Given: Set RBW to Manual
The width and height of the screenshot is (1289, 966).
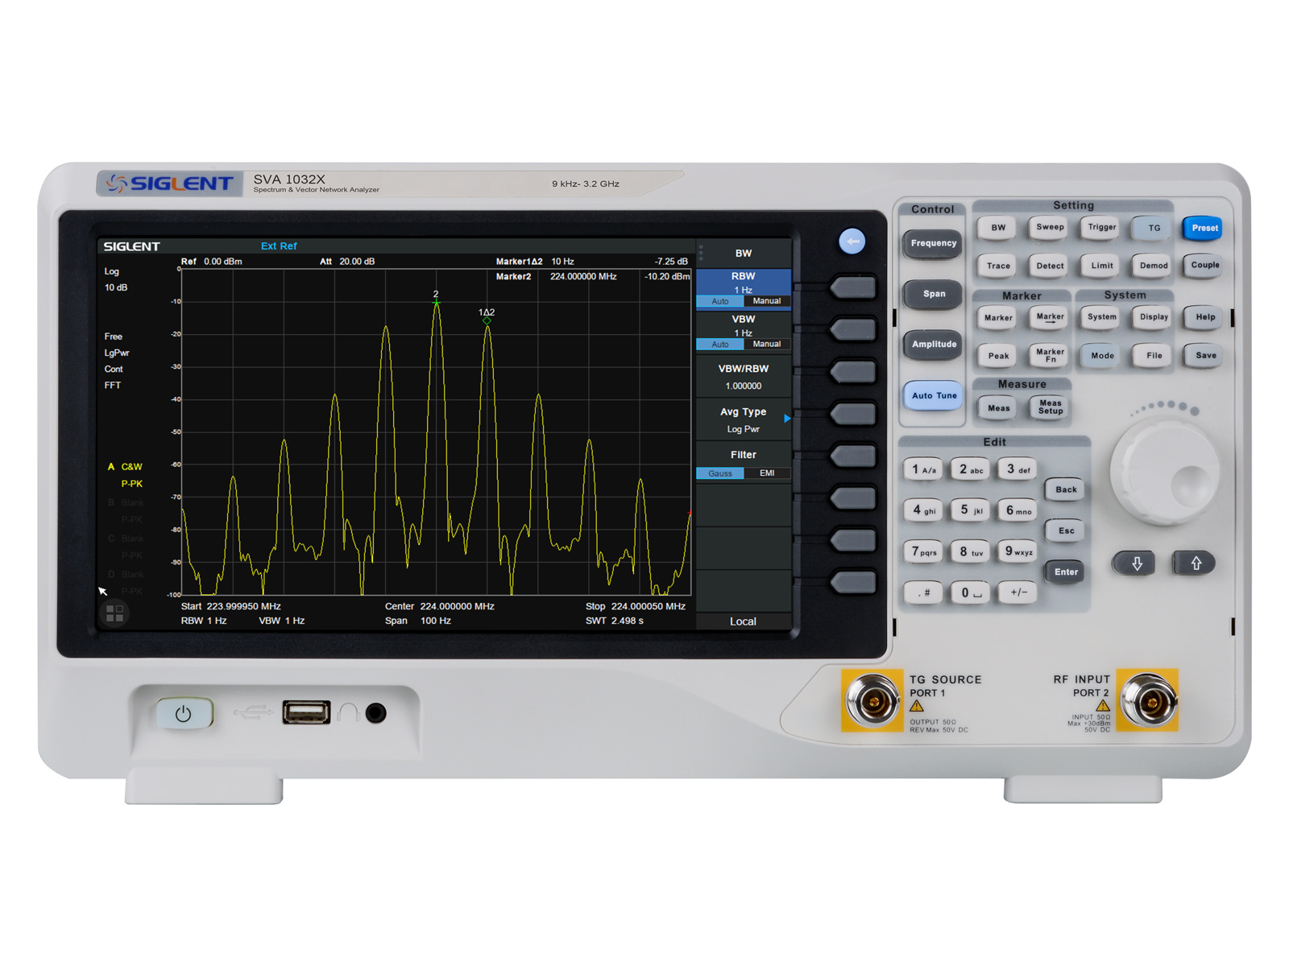Looking at the screenshot, I should 767,301.
